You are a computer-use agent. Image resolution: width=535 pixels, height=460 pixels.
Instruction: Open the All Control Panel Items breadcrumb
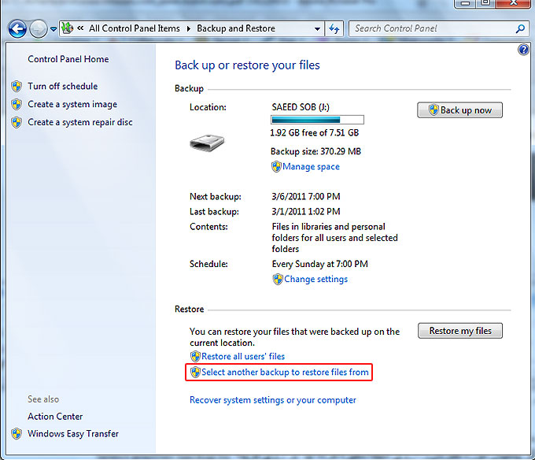134,28
